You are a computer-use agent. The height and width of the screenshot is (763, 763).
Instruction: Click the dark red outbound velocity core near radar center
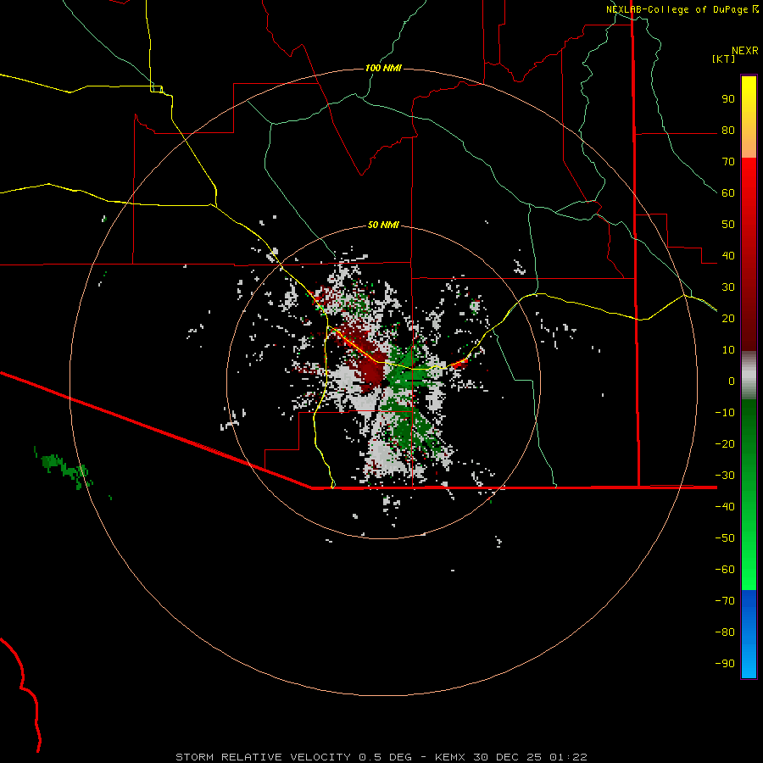[374, 372]
